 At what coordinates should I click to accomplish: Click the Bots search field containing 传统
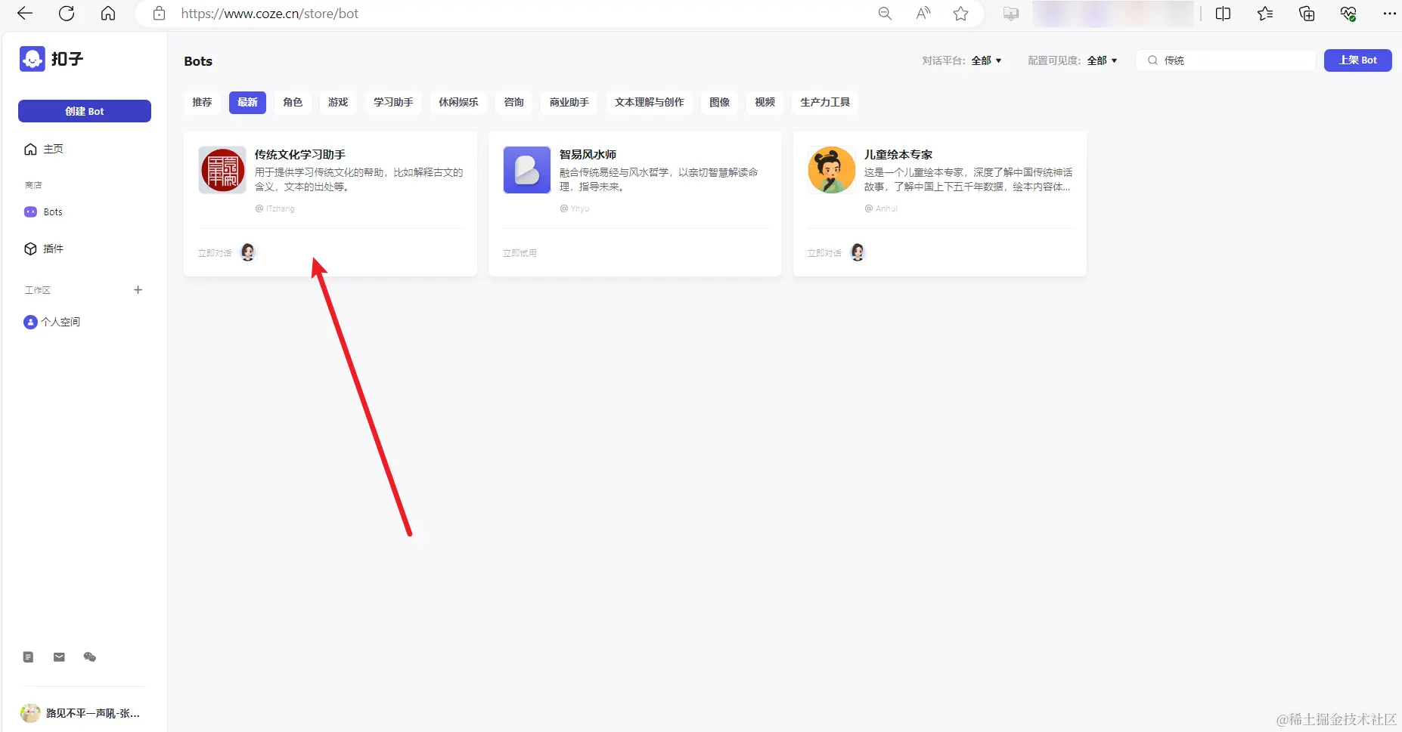(x=1226, y=60)
